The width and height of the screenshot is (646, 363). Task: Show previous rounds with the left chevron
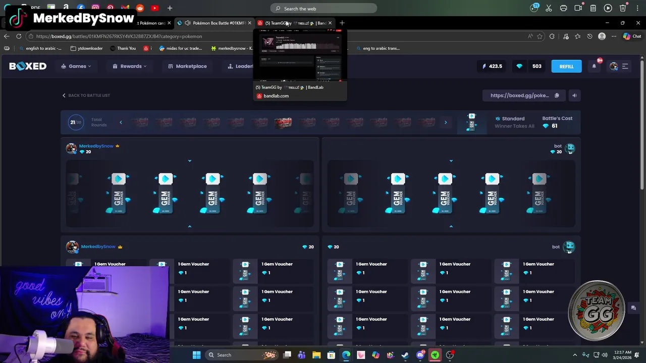121,123
